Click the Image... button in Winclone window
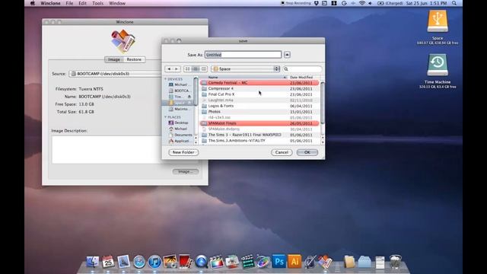The image size is (487, 274). click(x=186, y=171)
